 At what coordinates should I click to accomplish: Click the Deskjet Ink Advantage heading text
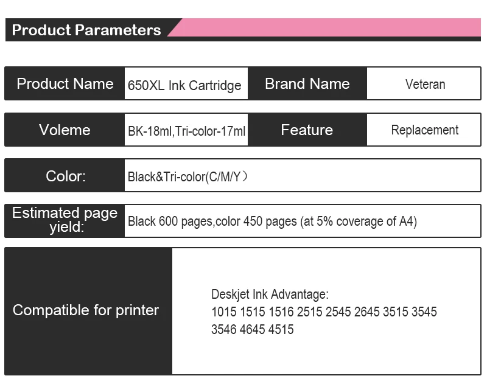point(270,295)
